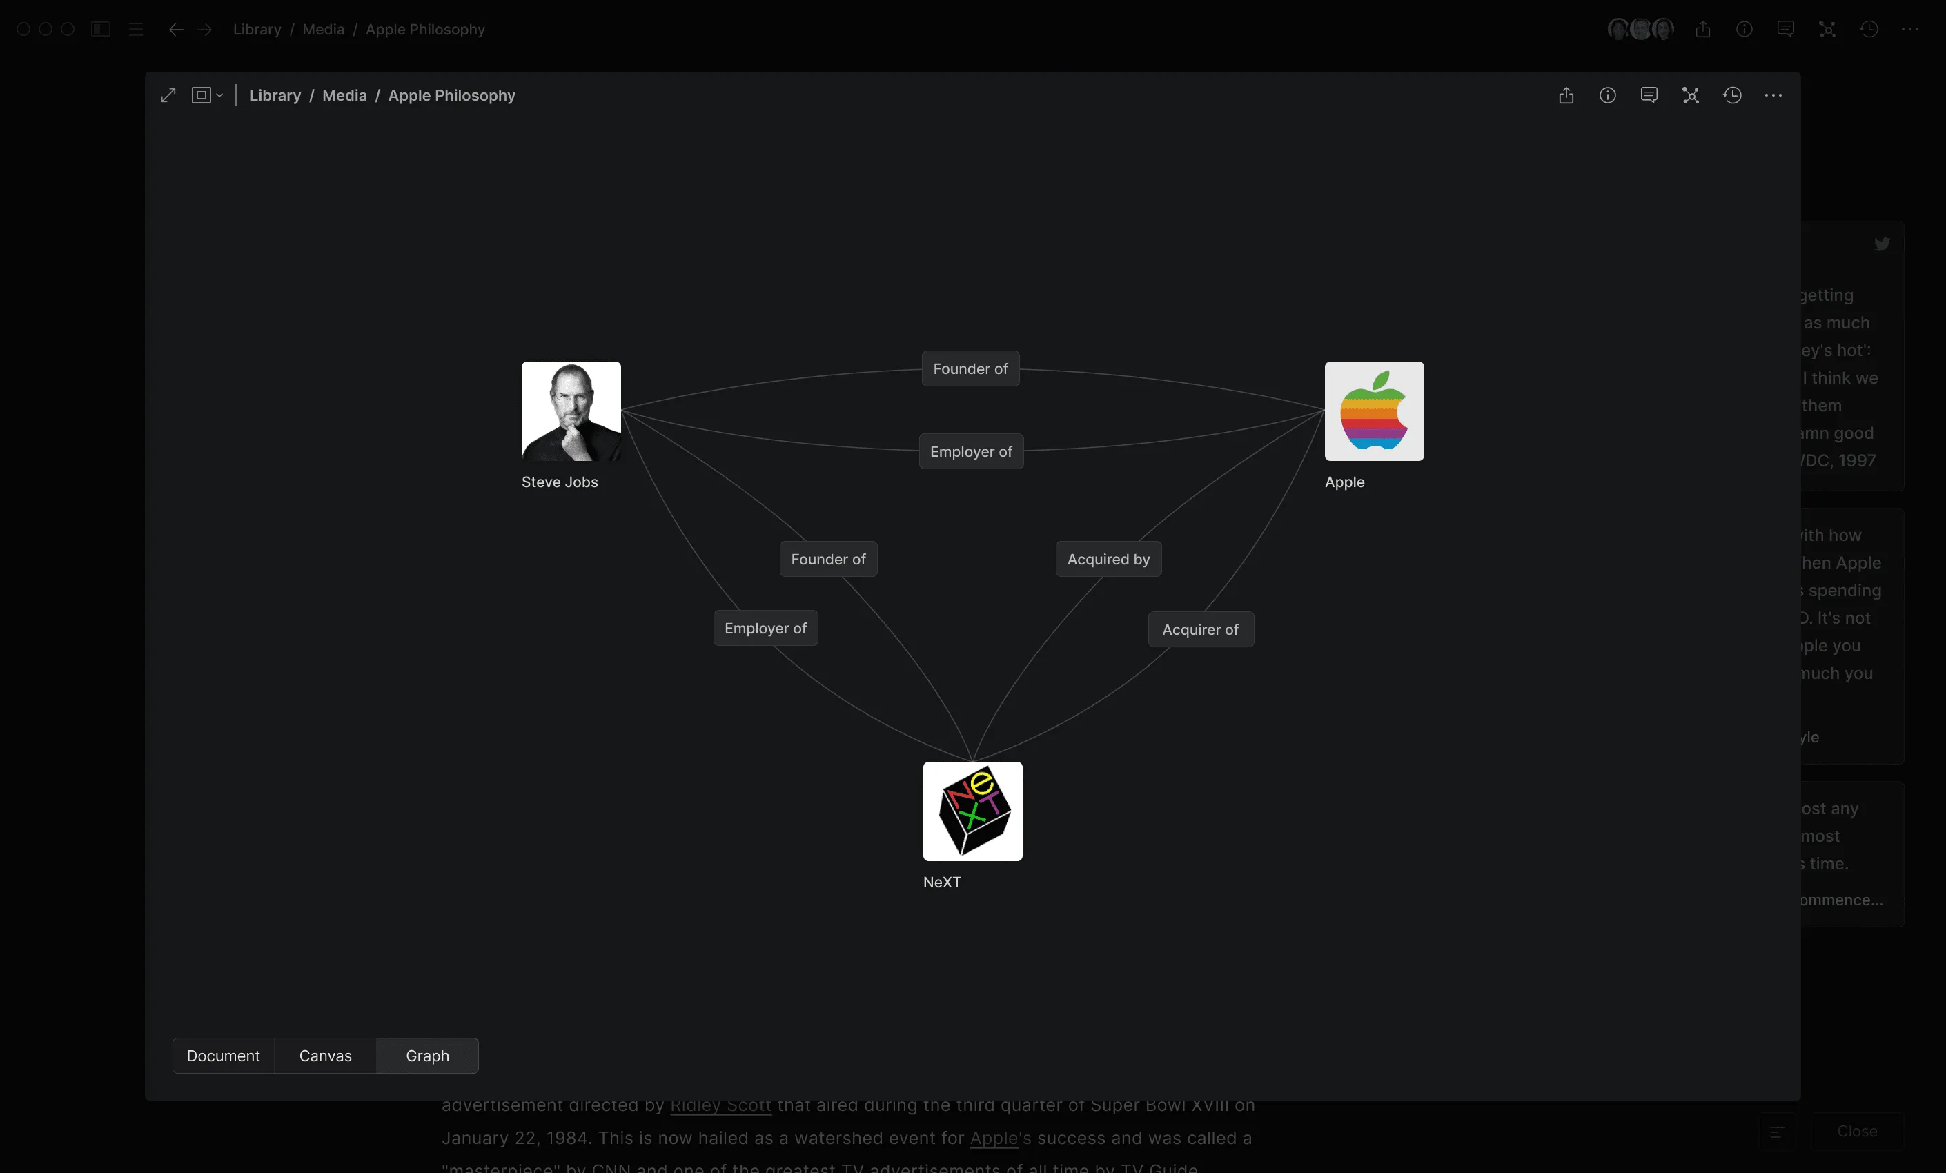Click the outline icon beside Close button

click(x=1777, y=1132)
